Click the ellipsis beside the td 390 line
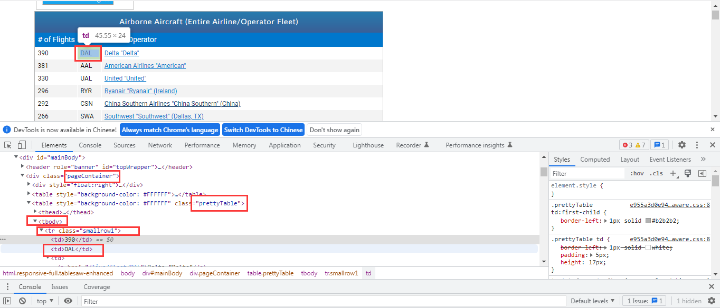This screenshot has height=308, width=720. coord(4,239)
